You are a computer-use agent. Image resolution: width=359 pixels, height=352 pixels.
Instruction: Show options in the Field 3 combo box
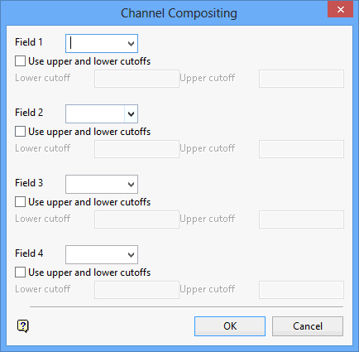tap(131, 184)
